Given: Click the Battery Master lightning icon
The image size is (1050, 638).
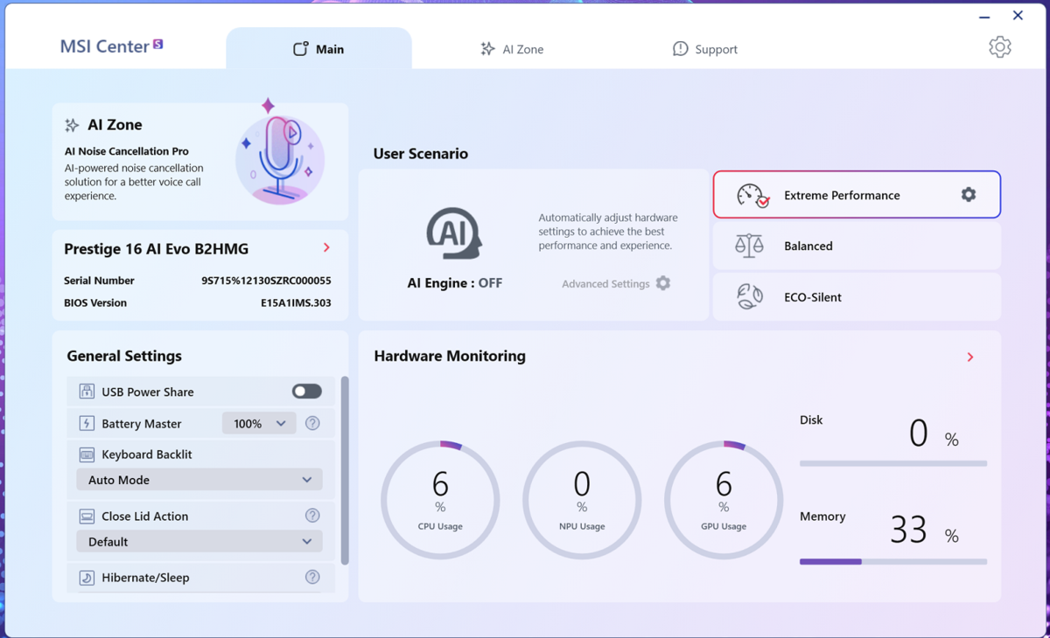Looking at the screenshot, I should pos(87,423).
